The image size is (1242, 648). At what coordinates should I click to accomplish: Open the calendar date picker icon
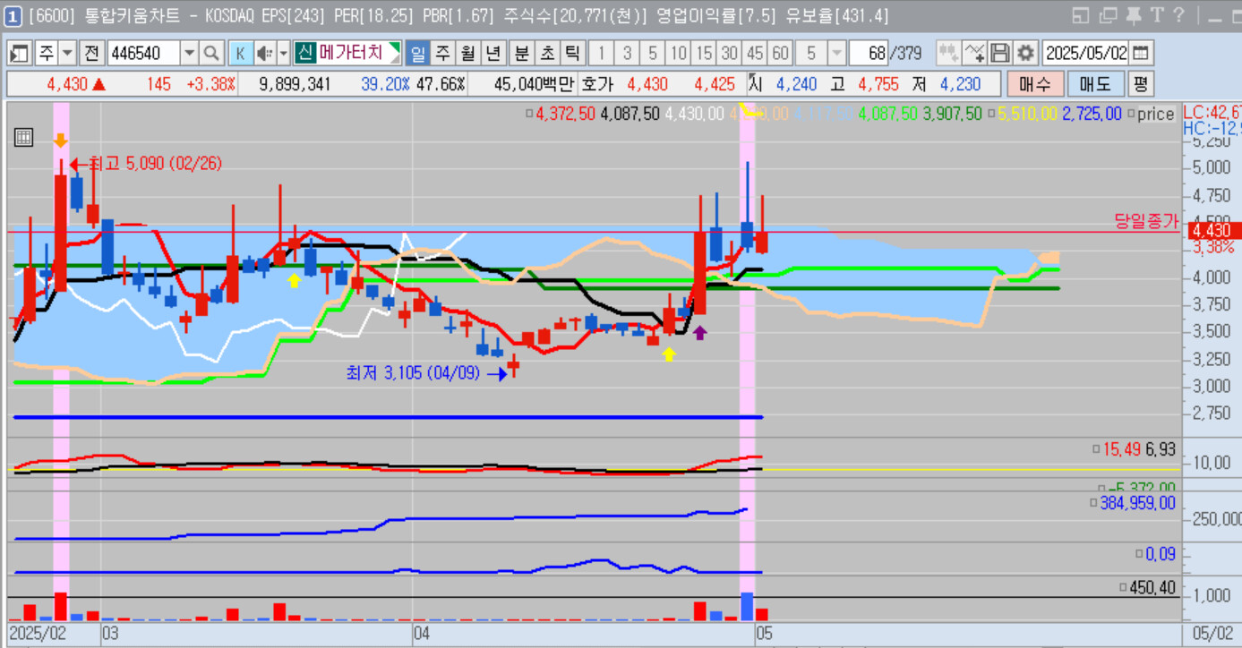click(1143, 54)
